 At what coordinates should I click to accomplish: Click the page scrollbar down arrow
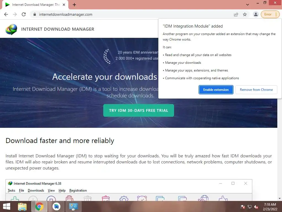click(x=280, y=198)
